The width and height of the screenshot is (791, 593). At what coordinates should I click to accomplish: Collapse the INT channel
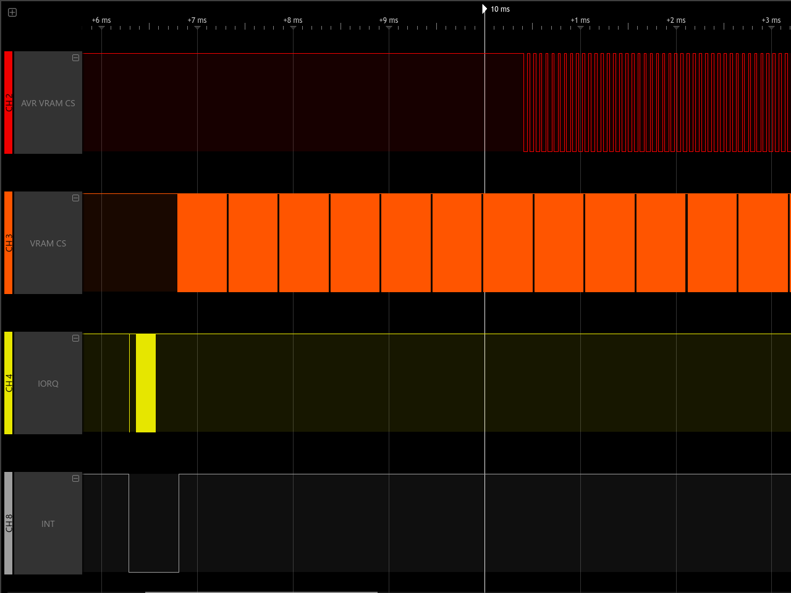75,479
